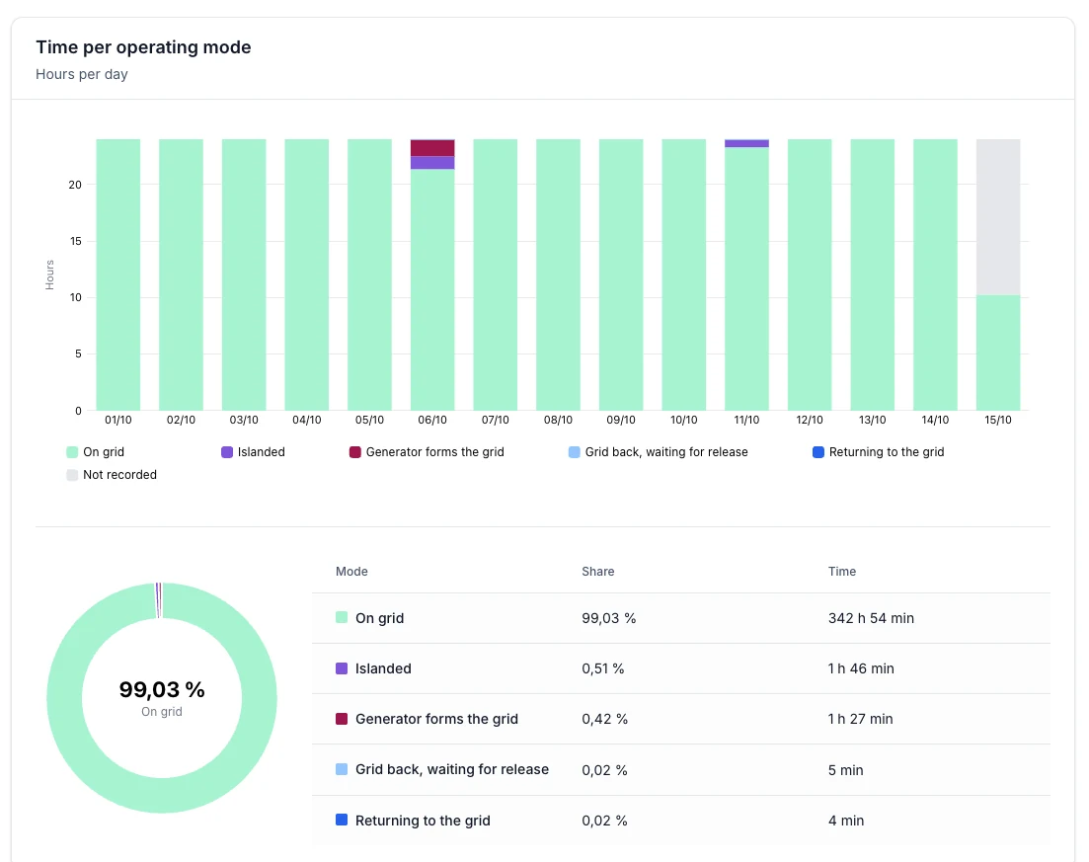Screen dimensions: 1089x862
Task: Select the On grid table row
Action: tap(680, 618)
